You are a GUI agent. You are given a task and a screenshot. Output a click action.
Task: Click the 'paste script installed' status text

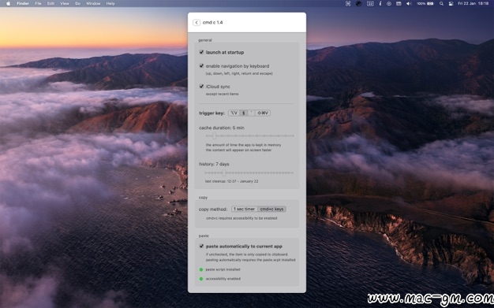point(223,269)
